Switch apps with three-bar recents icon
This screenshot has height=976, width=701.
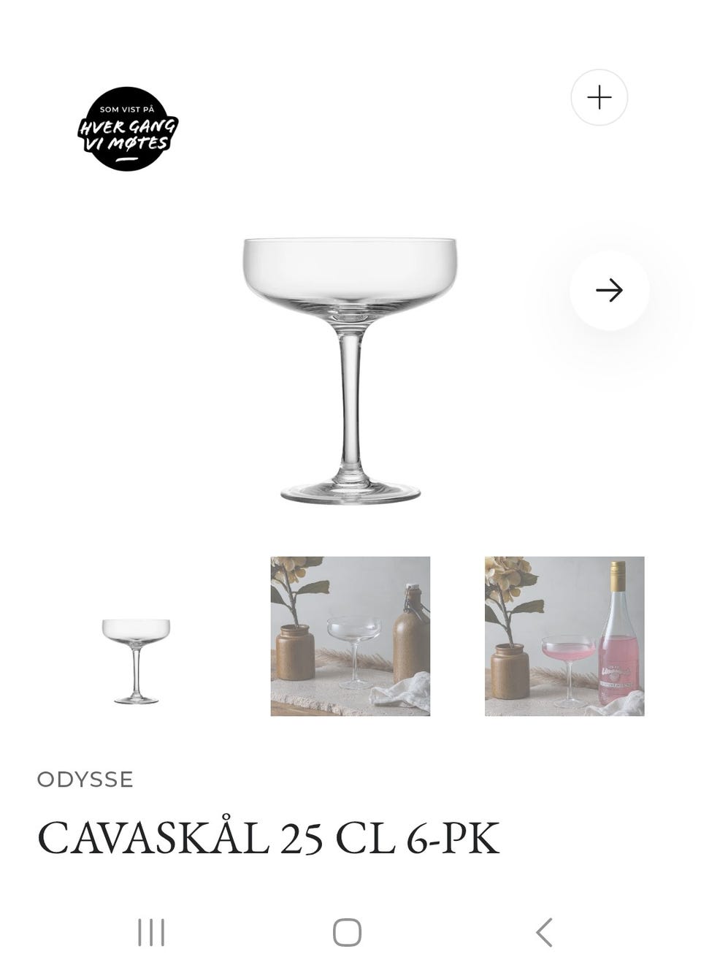click(x=151, y=933)
